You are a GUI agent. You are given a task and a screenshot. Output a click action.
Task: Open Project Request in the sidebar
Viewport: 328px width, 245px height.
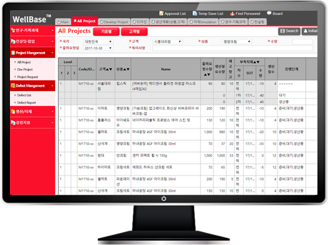[x=27, y=77]
